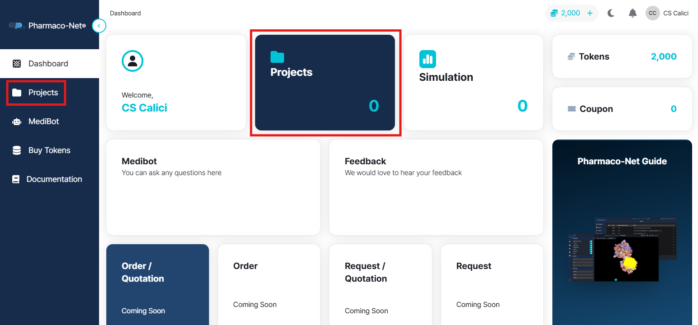The width and height of the screenshot is (698, 325).
Task: Click the CS Calici account name
Action: tap(676, 13)
